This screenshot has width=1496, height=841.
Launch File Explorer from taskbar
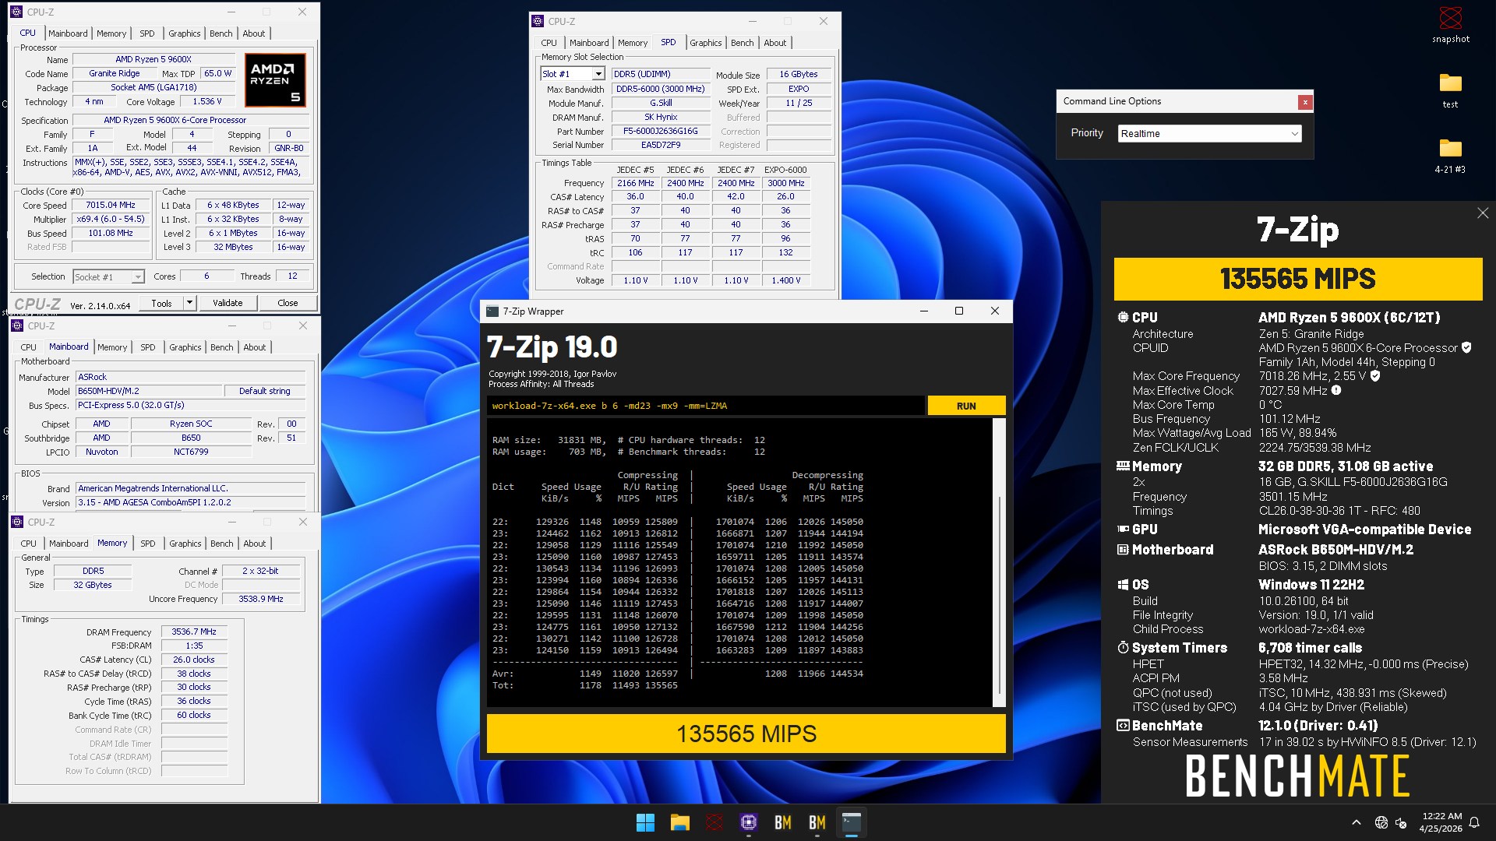tap(679, 822)
